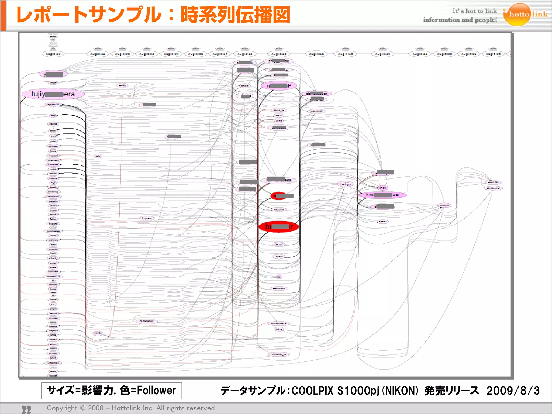Select the 'twibjp' node
The width and height of the screenshot is (552, 414).
(x=345, y=184)
